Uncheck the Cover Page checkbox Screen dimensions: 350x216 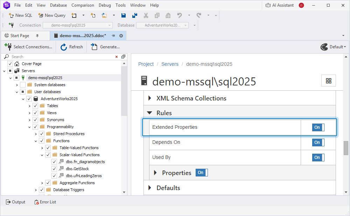tap(10, 64)
